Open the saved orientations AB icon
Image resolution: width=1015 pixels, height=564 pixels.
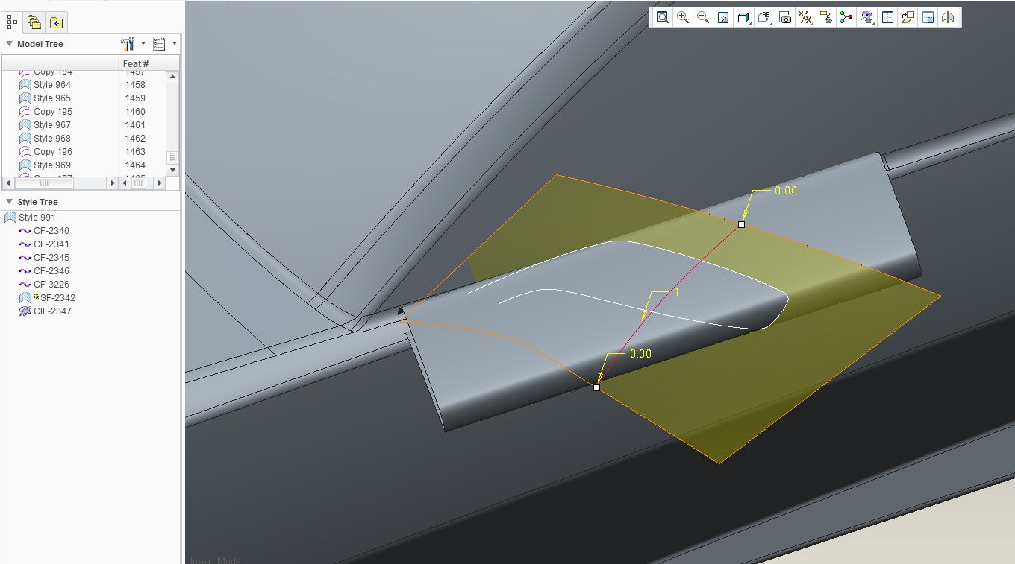(764, 18)
